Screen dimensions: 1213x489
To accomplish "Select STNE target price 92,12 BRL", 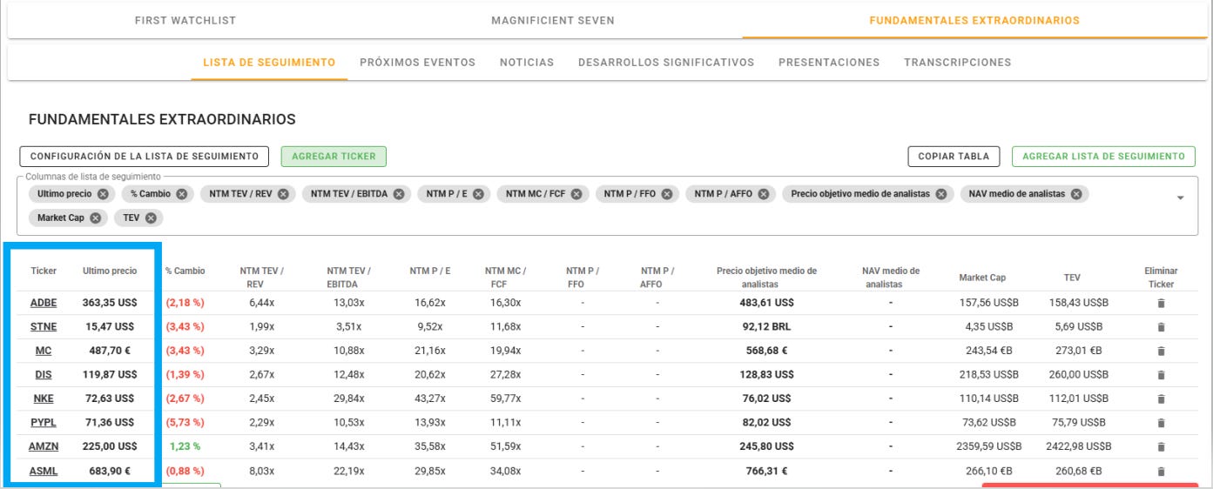I will pos(766,327).
